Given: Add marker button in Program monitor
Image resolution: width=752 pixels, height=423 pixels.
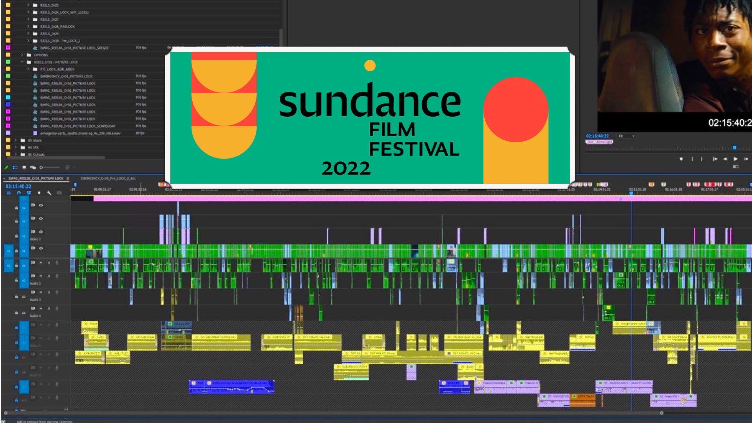Looking at the screenshot, I should (681, 159).
